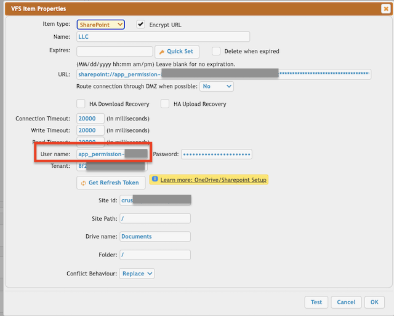The height and width of the screenshot is (316, 394).
Task: Click the blue info icon beside Learn more
Action: [x=155, y=179]
